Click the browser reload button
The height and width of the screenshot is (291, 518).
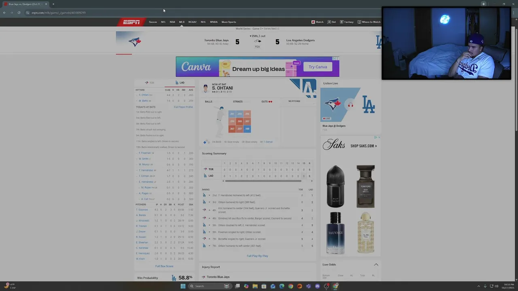(x=19, y=13)
